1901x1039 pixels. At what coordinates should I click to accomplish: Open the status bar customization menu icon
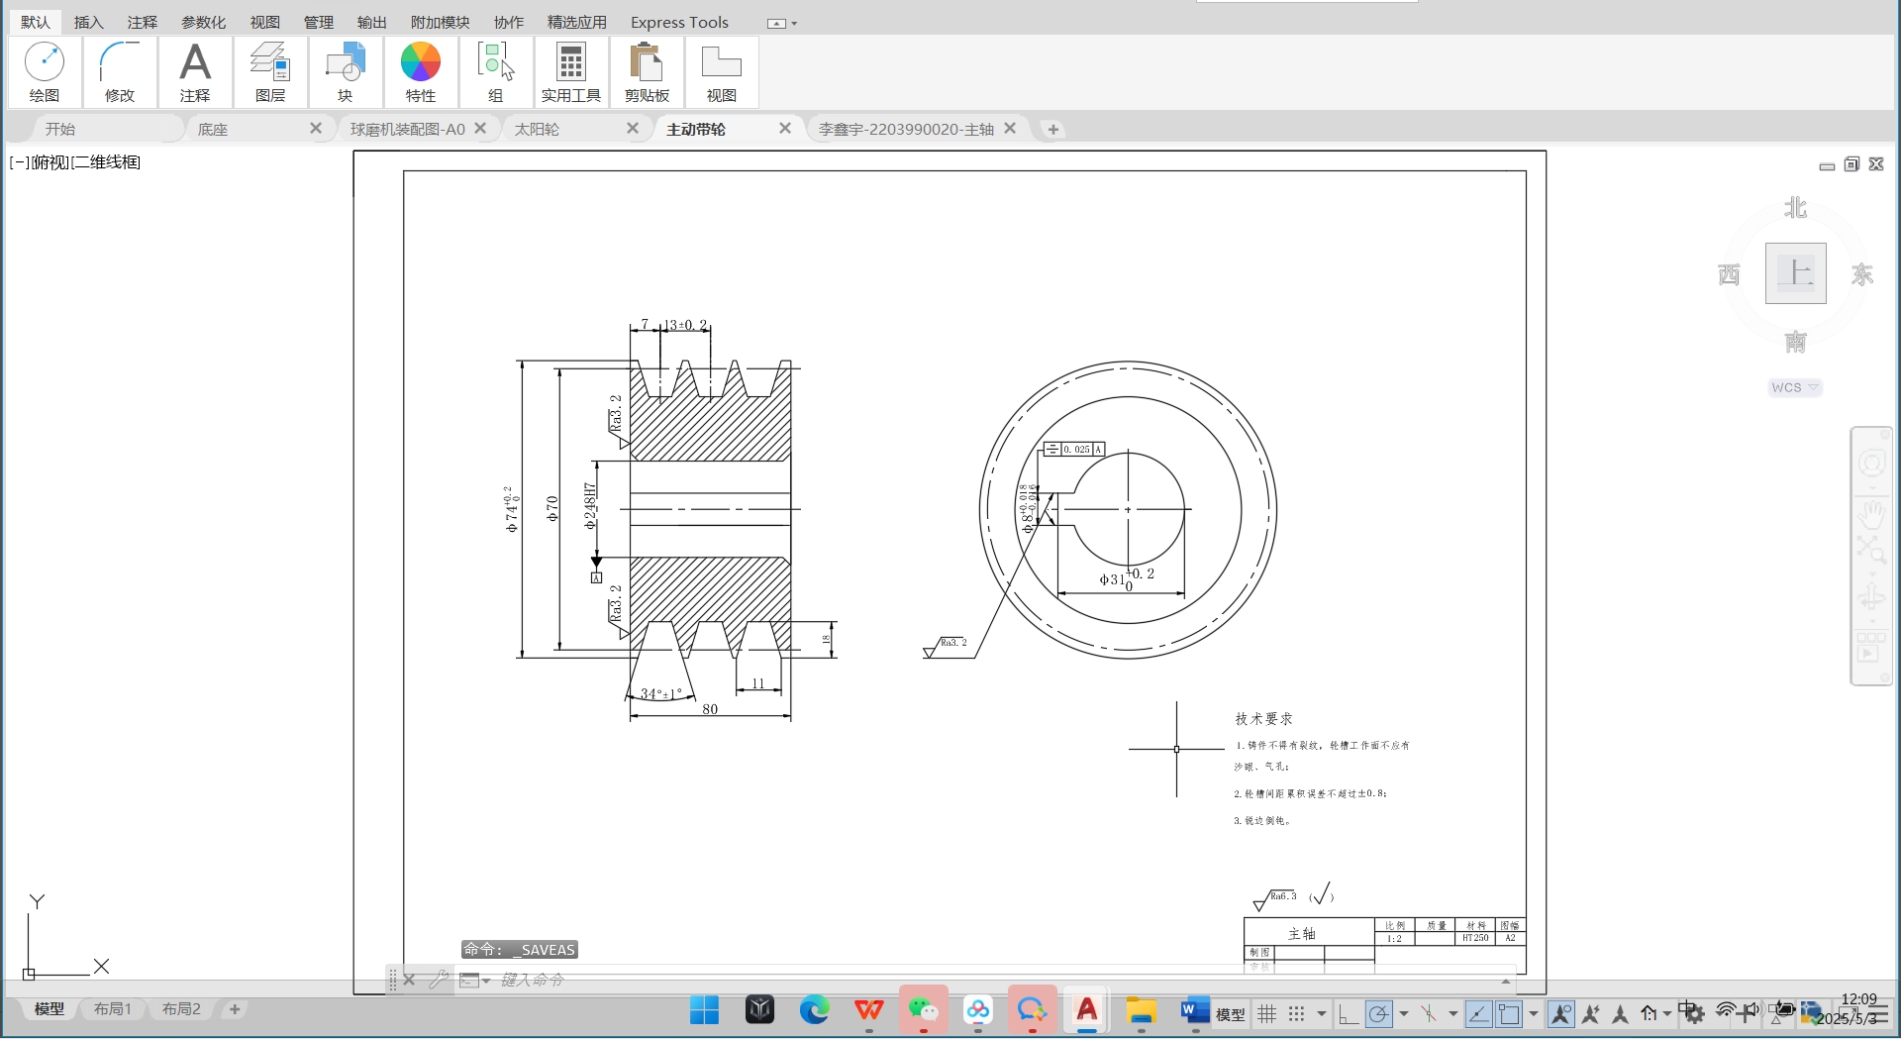(x=1877, y=1013)
